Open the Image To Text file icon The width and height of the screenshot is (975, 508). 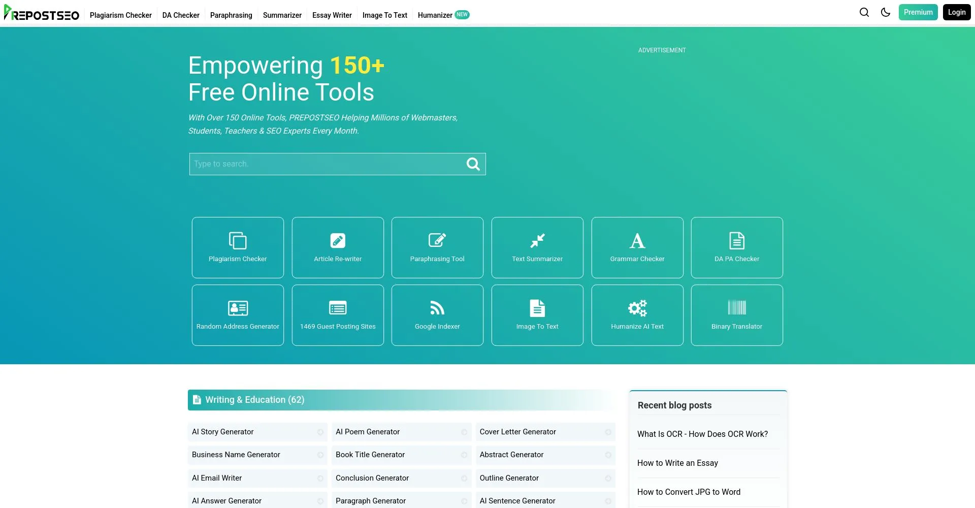(x=537, y=308)
